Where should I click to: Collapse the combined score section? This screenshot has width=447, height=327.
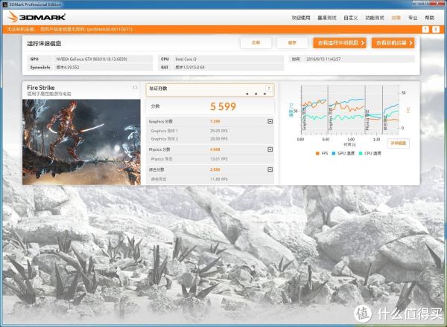(x=270, y=169)
